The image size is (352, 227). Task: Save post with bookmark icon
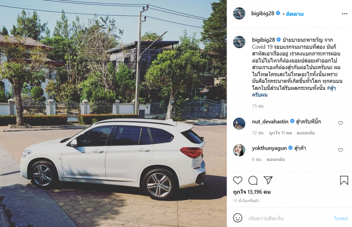(x=344, y=180)
